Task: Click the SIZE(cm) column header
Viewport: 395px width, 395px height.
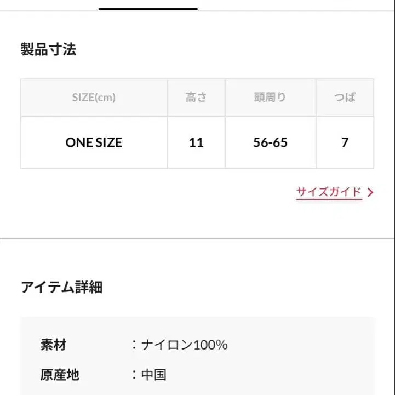Action: click(94, 98)
